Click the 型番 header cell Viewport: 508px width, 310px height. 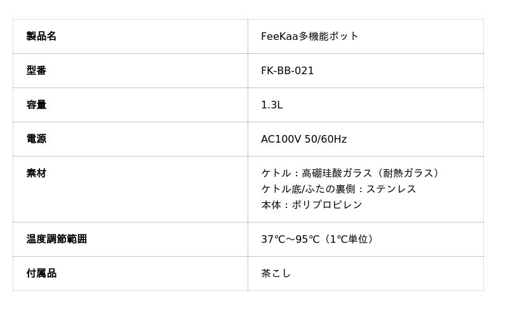pyautogui.click(x=36, y=70)
